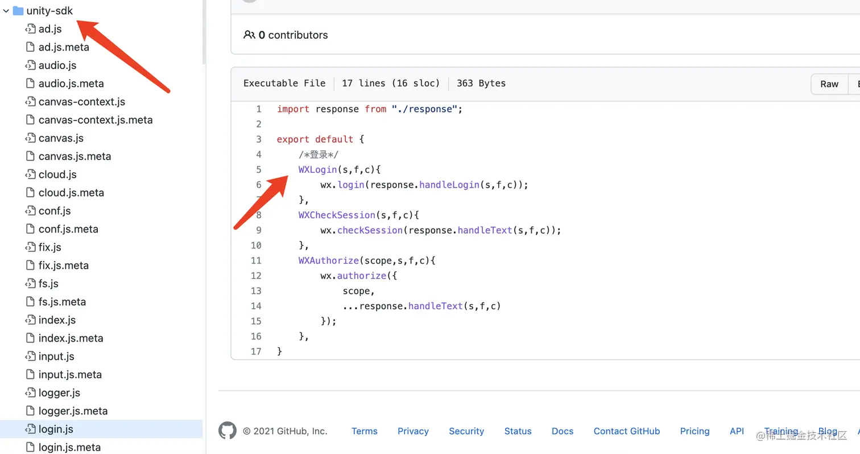Image resolution: width=860 pixels, height=454 pixels.
Task: Open the Terms link in footer
Action: click(364, 431)
